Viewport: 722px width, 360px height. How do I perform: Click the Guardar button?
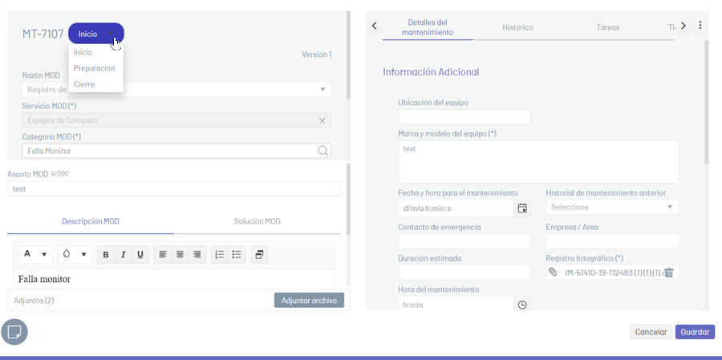695,332
